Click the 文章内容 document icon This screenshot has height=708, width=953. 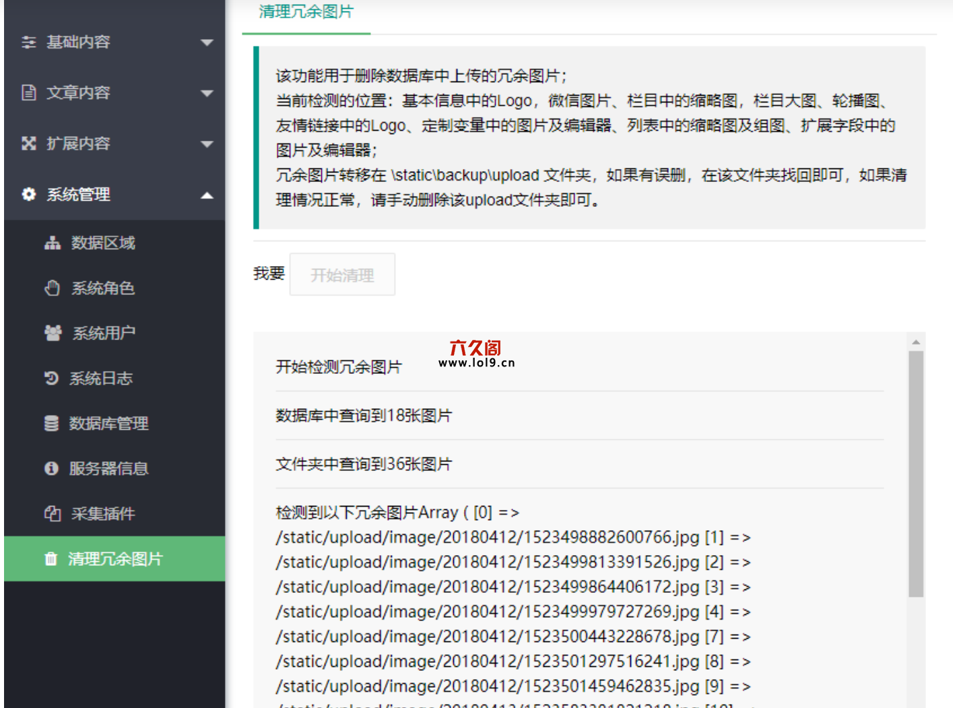point(28,93)
